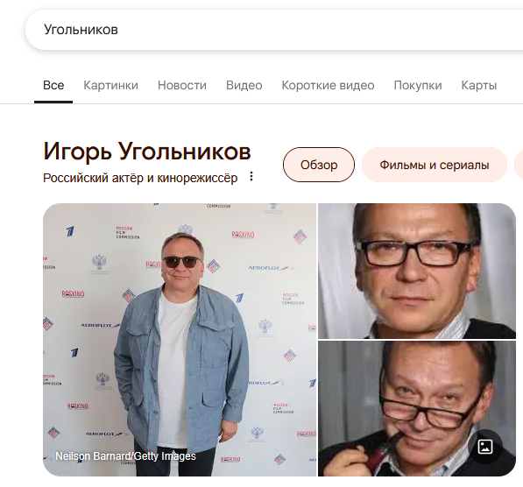The width and height of the screenshot is (523, 487).
Task: Click the sunglasses on the man in large photo
Action: 181,262
